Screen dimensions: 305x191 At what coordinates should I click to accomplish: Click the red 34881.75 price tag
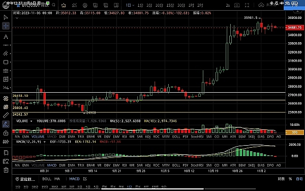pos(294,28)
